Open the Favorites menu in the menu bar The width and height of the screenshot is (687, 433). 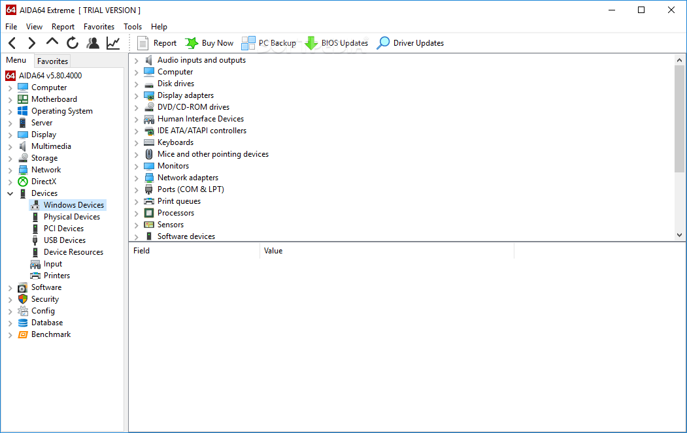click(99, 27)
